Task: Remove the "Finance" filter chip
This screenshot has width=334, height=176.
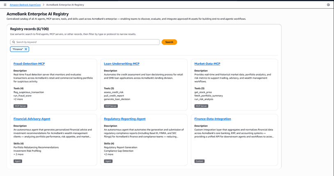Action: coord(26,49)
